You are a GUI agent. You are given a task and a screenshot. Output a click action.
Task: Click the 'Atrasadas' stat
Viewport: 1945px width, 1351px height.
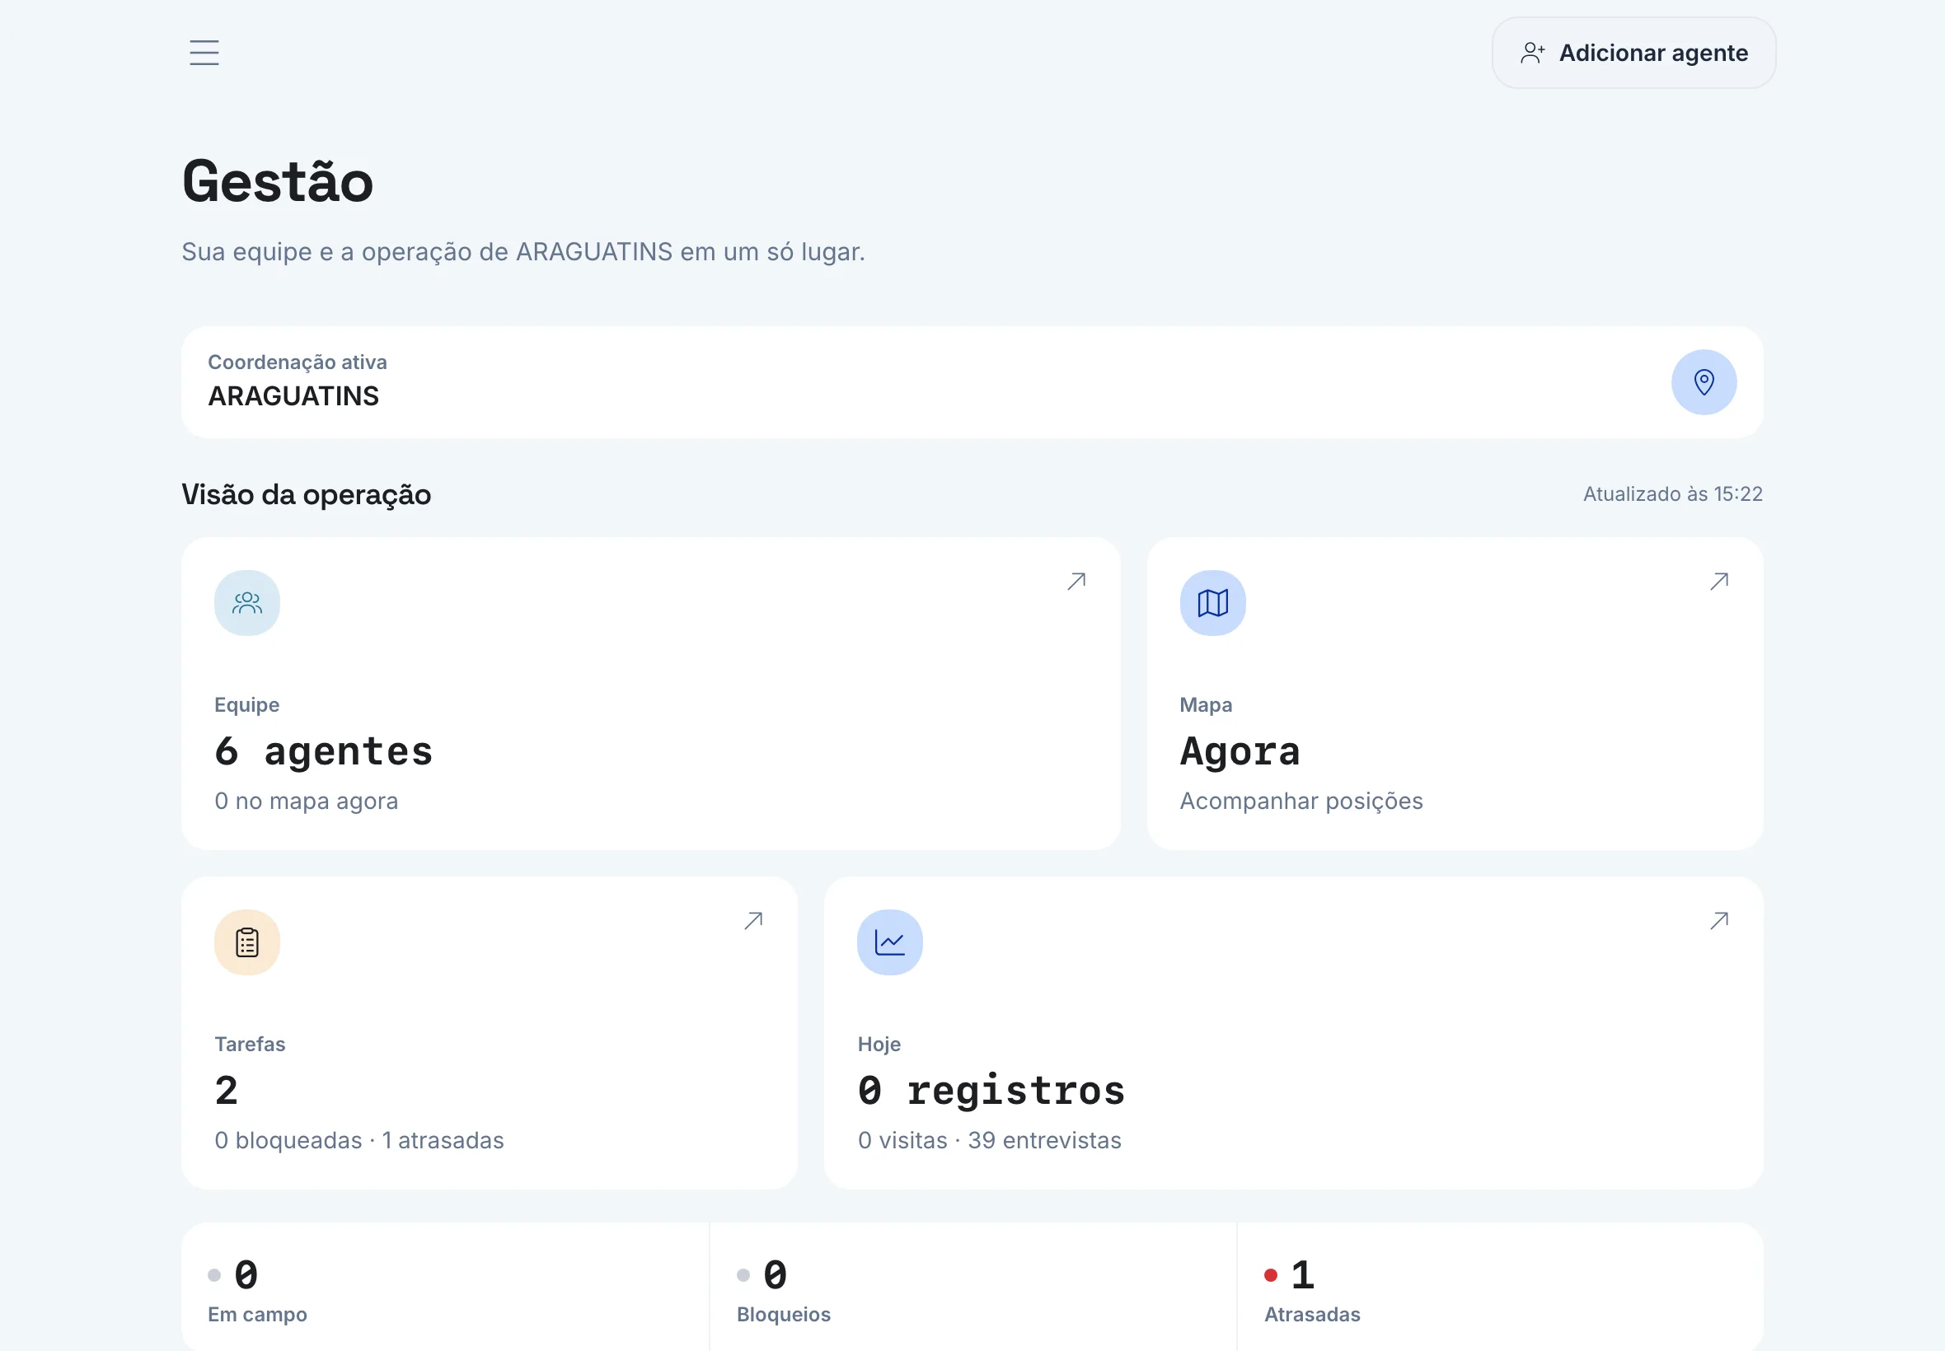[1500, 1287]
